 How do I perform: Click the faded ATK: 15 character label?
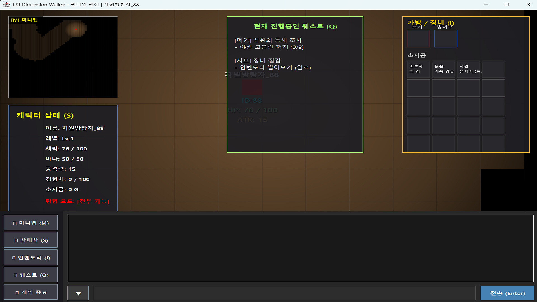pos(252,120)
